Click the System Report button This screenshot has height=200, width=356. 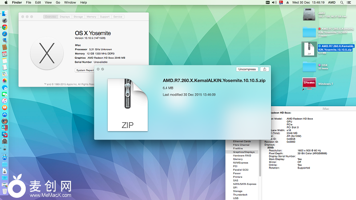[85, 70]
